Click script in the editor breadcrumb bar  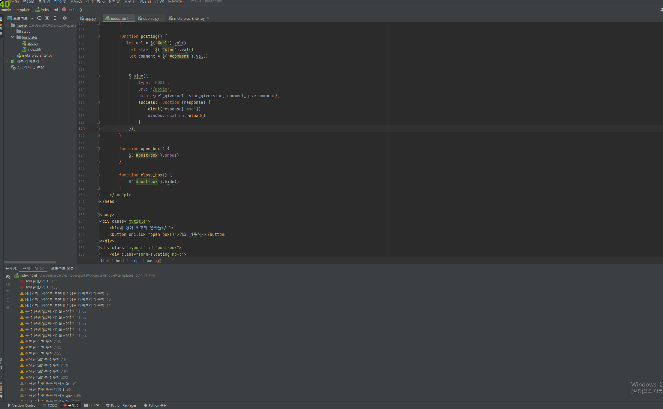coord(135,261)
